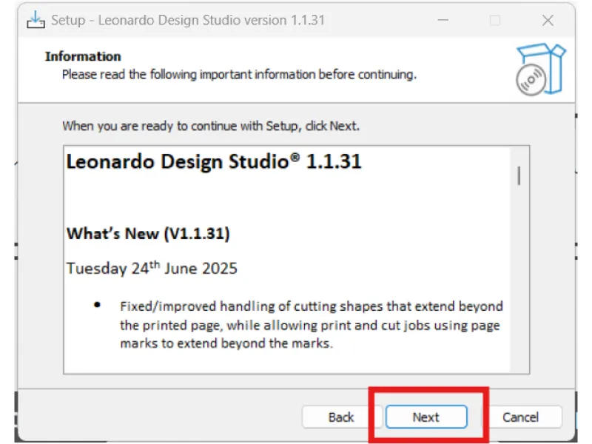Screen dimensions: 592x444
Task: Cancel the Leonardo Design Studio installation
Action: coord(520,417)
